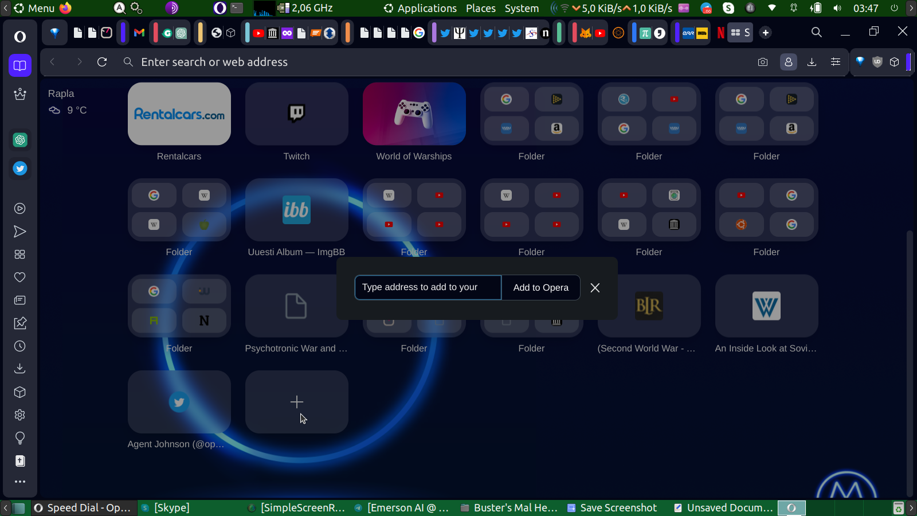Click the Rapla weather widget

point(68,101)
